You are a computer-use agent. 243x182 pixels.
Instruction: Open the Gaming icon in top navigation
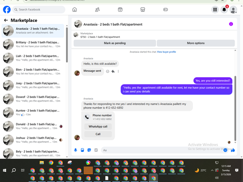(x=165, y=10)
